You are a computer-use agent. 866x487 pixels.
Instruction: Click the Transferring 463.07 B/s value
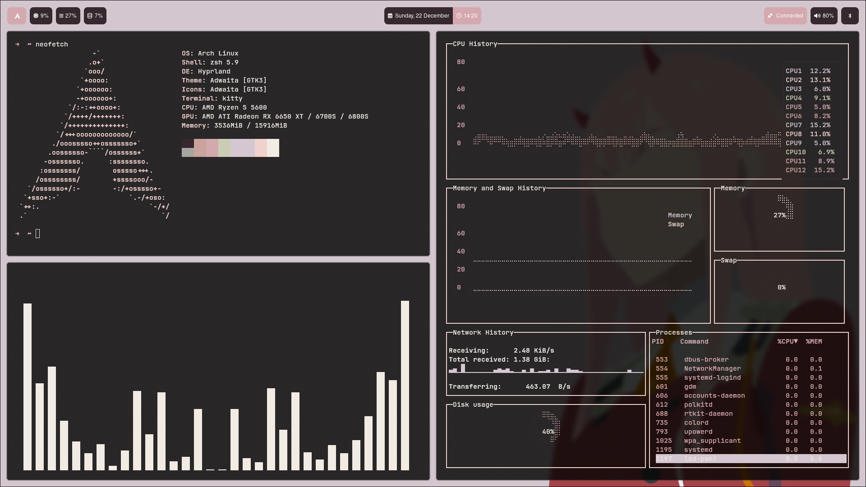point(548,387)
